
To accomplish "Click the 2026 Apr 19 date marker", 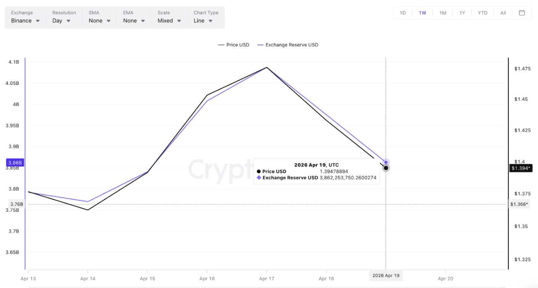I will click(x=385, y=275).
